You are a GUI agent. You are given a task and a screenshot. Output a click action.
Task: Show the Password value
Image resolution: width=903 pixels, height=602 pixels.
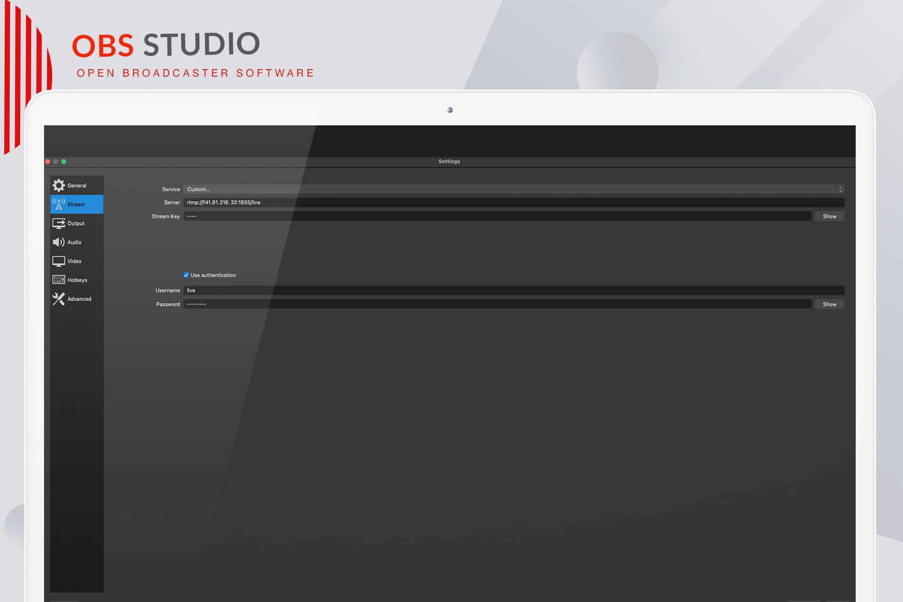(x=830, y=304)
